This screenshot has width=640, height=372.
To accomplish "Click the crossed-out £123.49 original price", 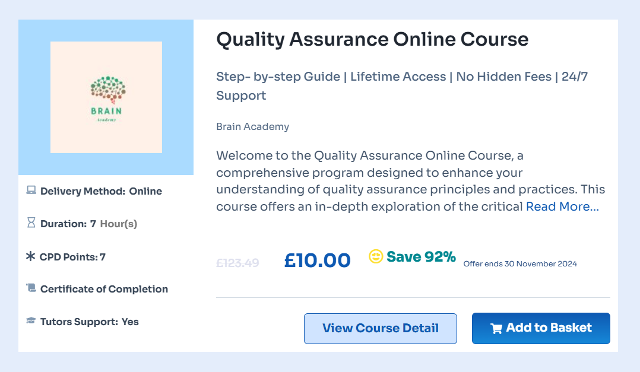I will 237,262.
